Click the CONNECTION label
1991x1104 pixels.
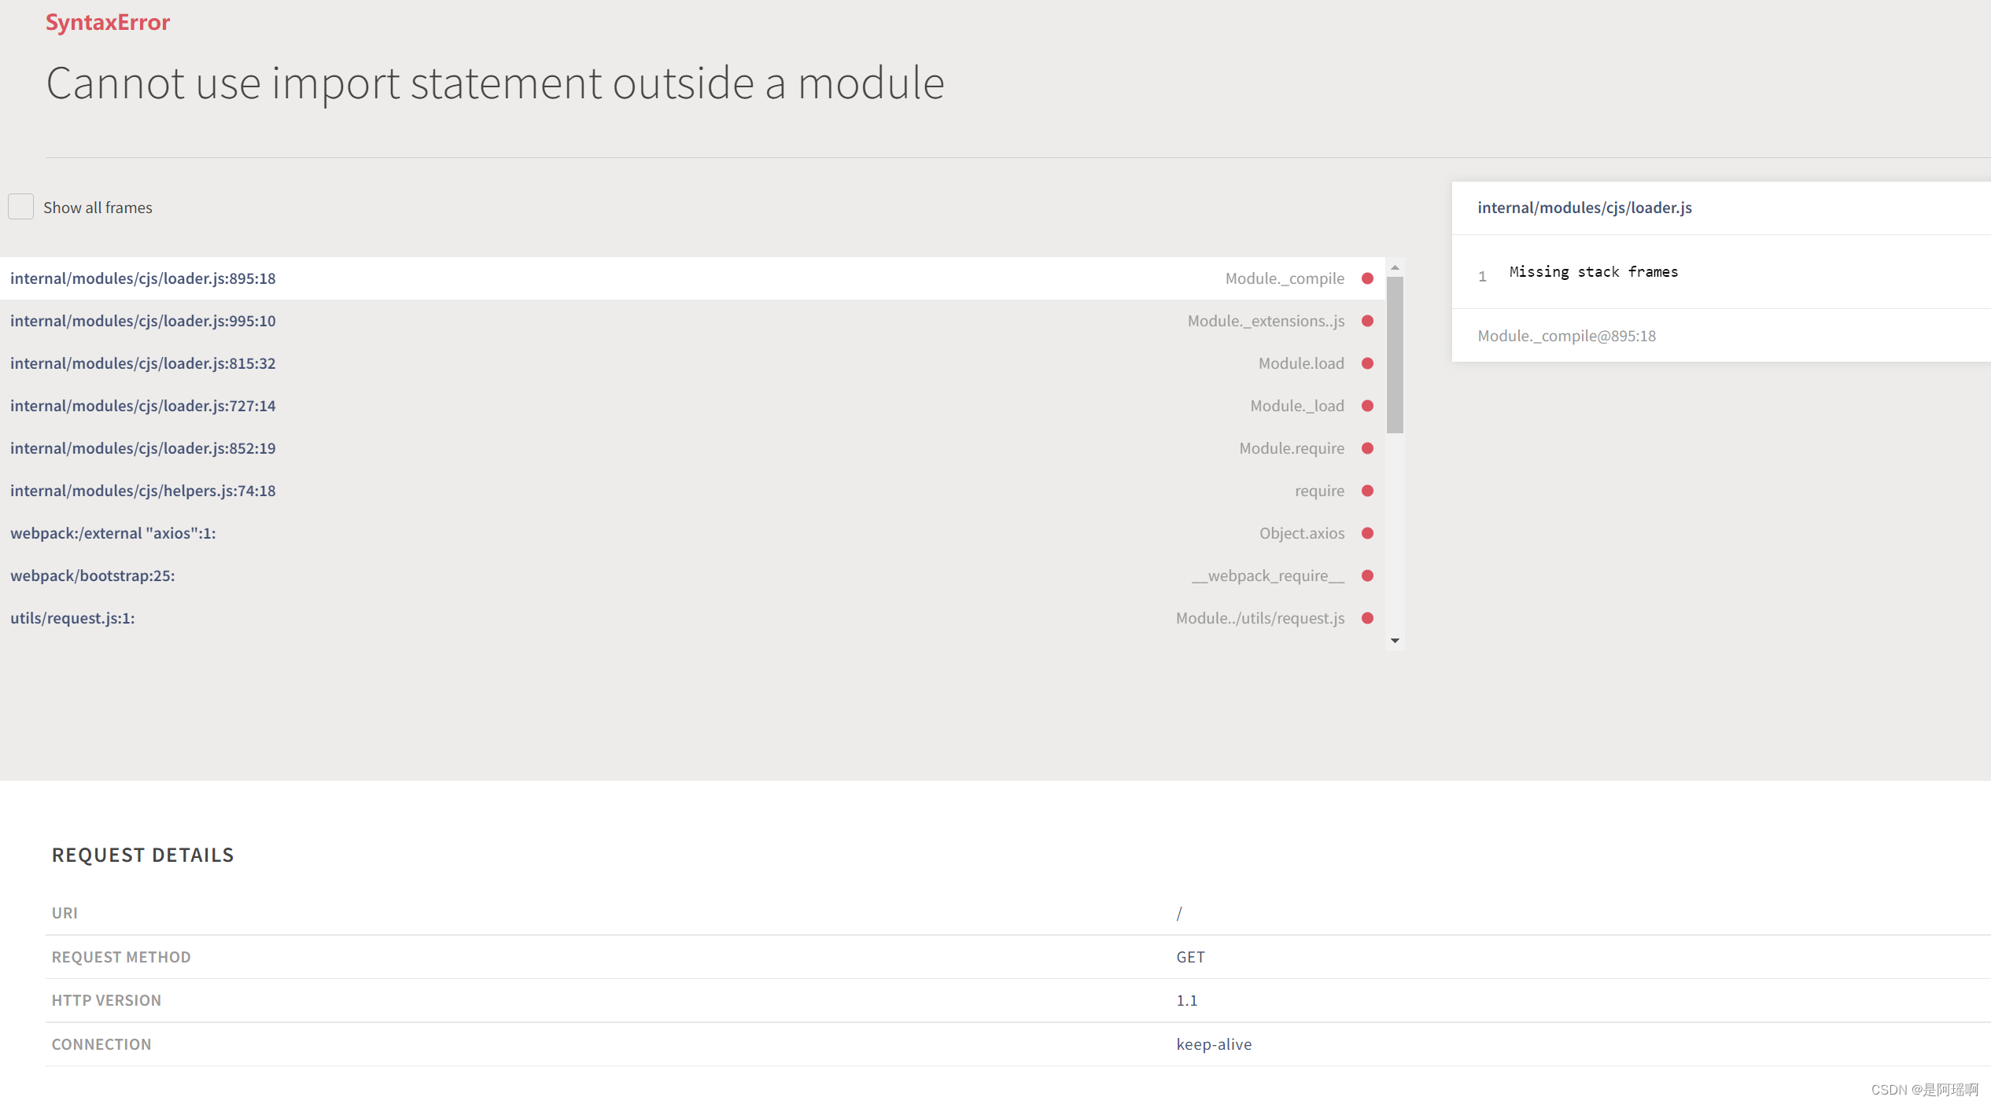coord(101,1044)
